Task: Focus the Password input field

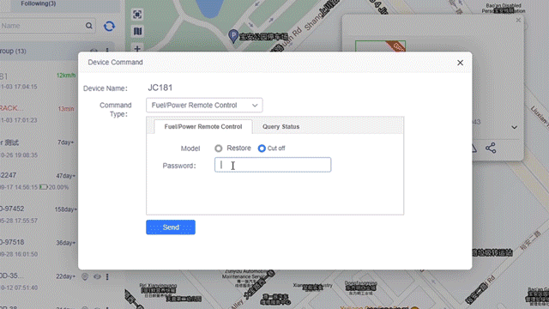Action: pos(273,165)
